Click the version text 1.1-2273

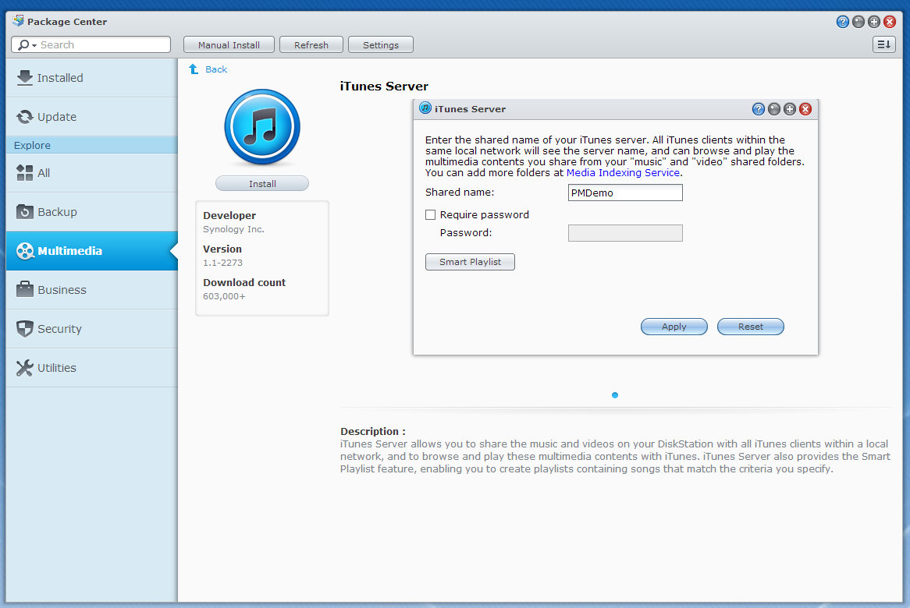click(223, 263)
